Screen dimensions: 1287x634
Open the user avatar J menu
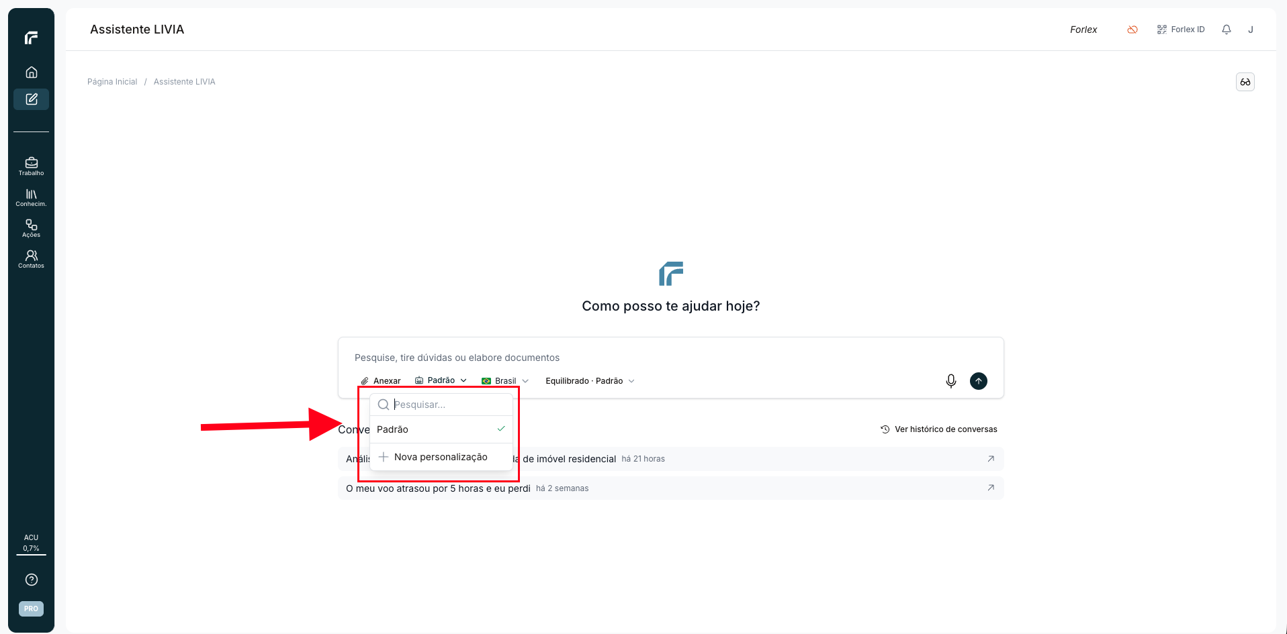1251,30
